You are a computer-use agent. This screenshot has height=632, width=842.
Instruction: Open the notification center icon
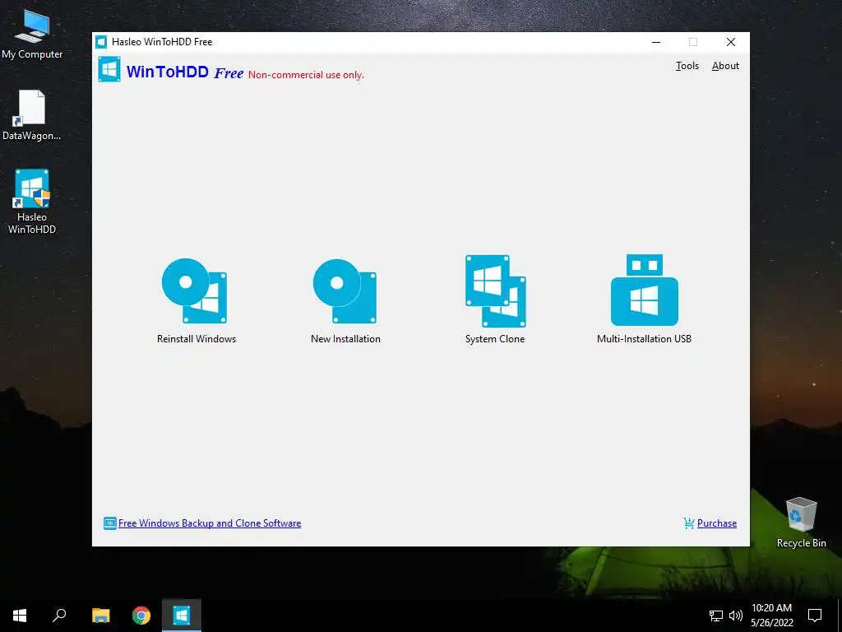pyautogui.click(x=815, y=616)
